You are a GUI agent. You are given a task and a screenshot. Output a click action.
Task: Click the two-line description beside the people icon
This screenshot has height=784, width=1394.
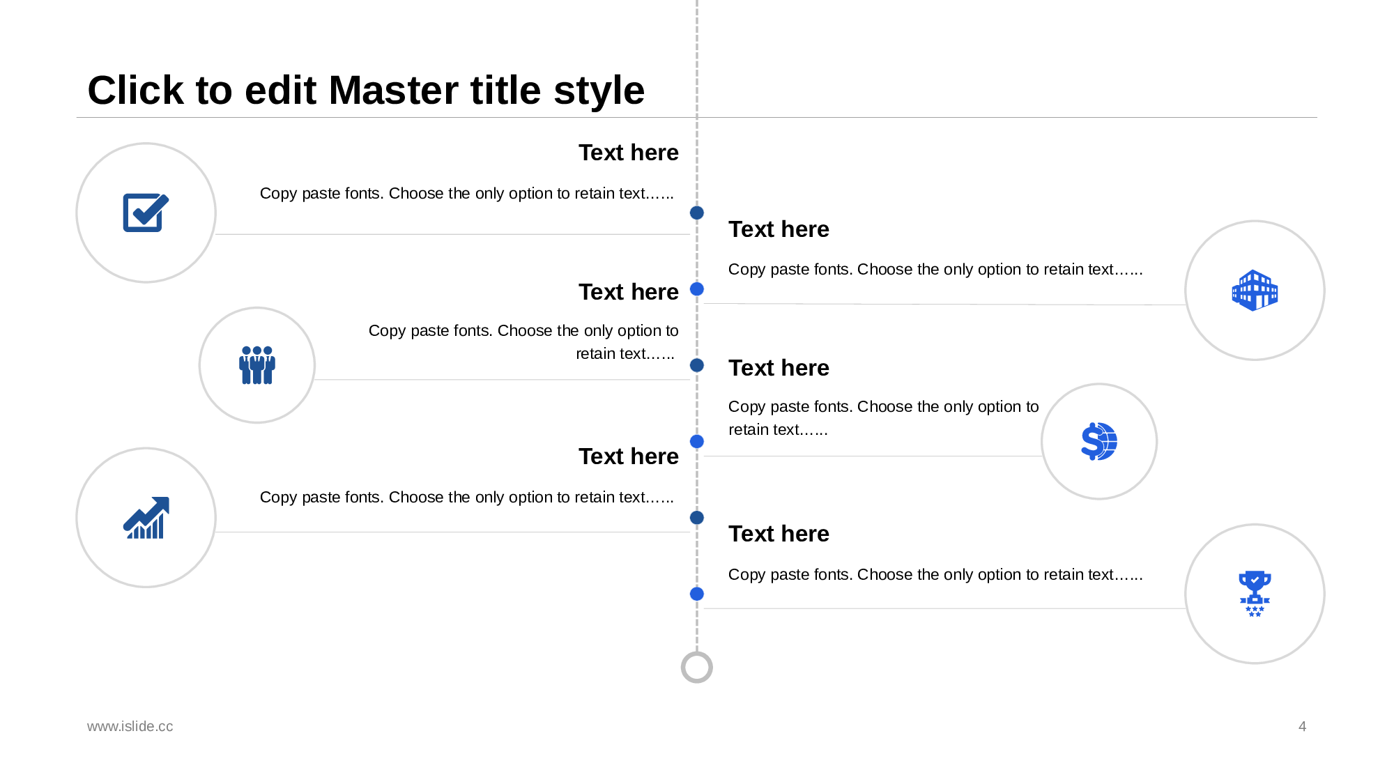pyautogui.click(x=523, y=342)
